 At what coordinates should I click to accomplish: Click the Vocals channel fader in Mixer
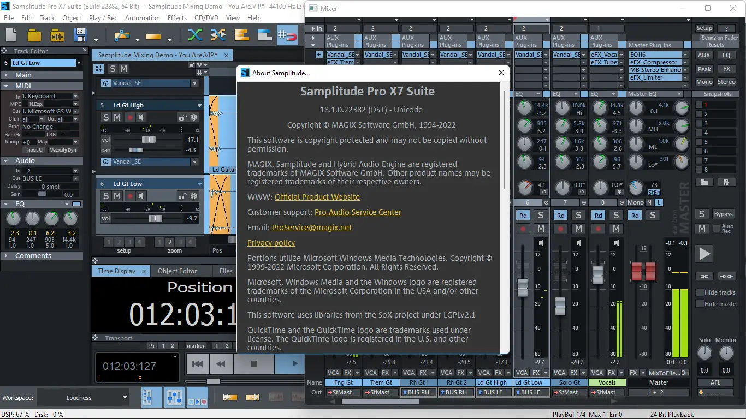598,275
